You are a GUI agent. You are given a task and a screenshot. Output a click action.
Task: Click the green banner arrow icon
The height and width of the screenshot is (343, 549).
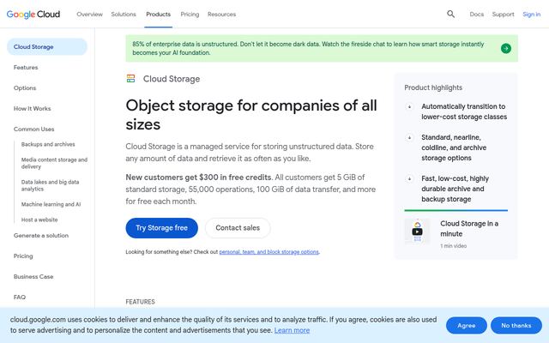click(x=505, y=48)
